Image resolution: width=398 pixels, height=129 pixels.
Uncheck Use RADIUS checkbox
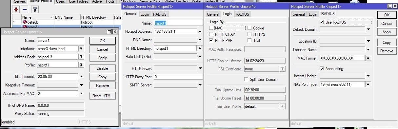[x=322, y=22]
